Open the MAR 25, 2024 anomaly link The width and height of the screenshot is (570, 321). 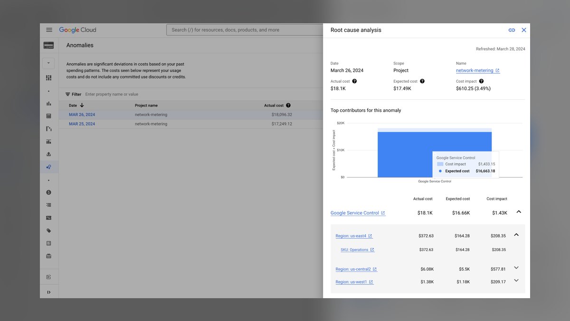tap(82, 124)
